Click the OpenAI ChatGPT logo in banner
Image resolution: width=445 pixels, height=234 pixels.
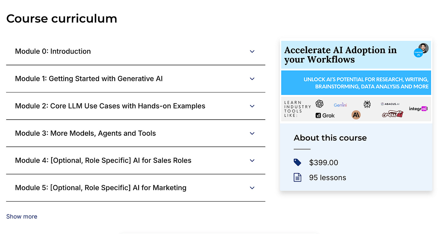click(x=319, y=104)
